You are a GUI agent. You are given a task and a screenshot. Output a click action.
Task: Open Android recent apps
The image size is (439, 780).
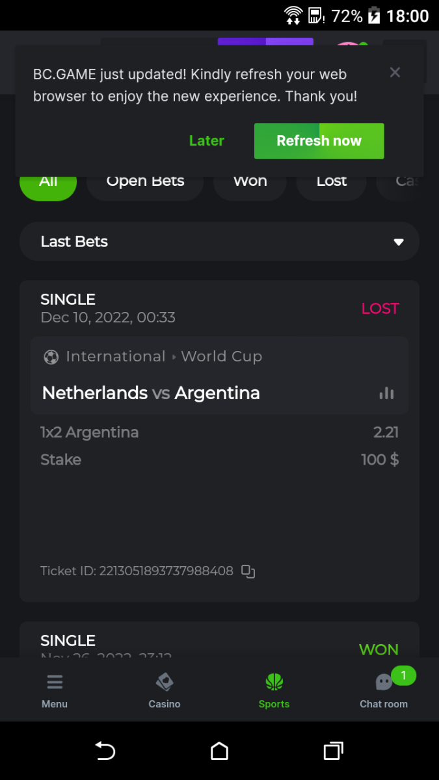pyautogui.click(x=333, y=751)
